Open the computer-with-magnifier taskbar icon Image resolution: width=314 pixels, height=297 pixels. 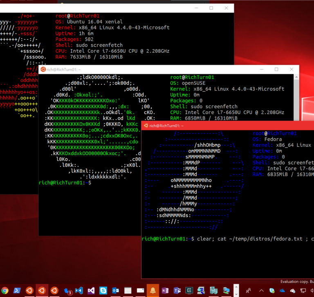click(x=201, y=290)
